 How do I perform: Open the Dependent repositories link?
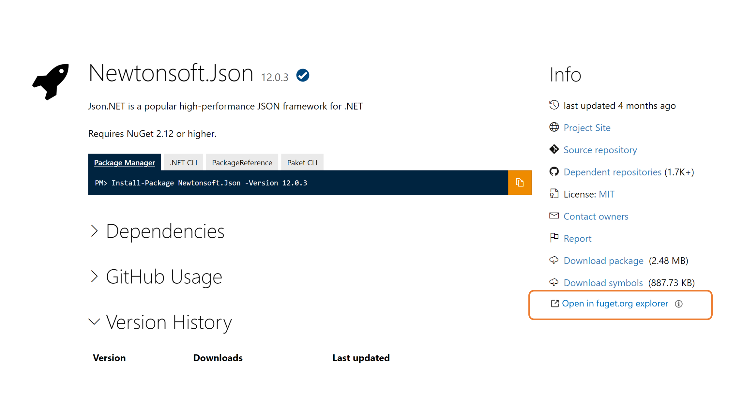point(612,172)
